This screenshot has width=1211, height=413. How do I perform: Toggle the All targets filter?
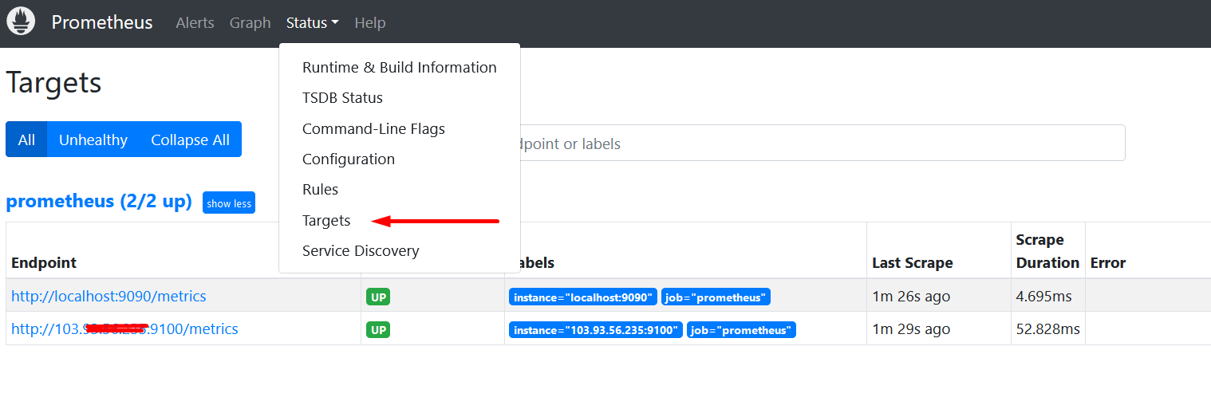(26, 140)
